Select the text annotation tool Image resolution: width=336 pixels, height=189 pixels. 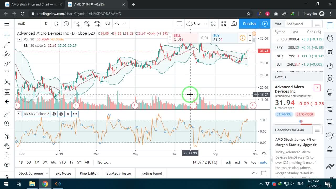(7, 73)
